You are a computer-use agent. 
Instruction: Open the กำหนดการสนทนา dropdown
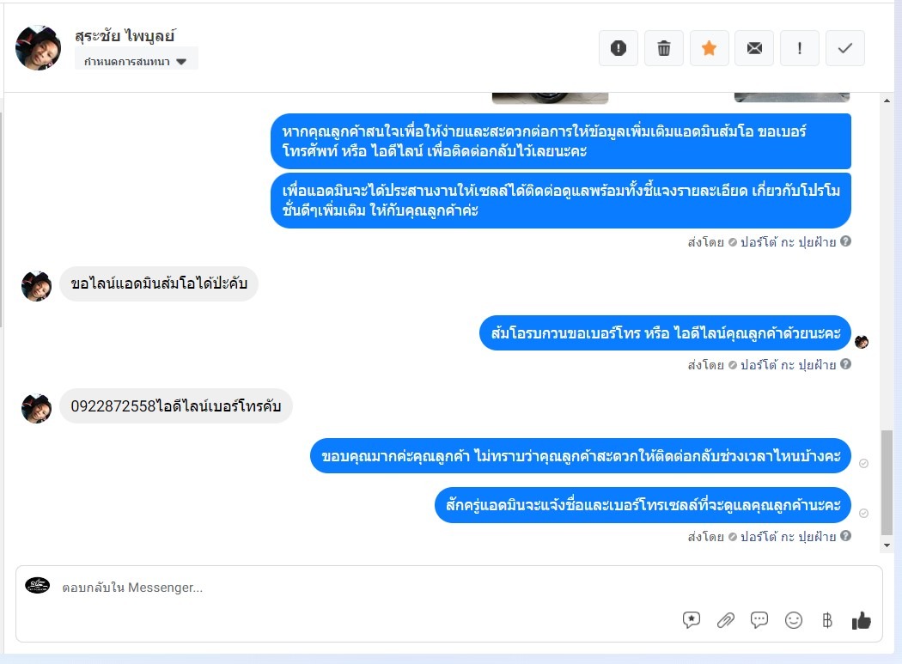[137, 61]
